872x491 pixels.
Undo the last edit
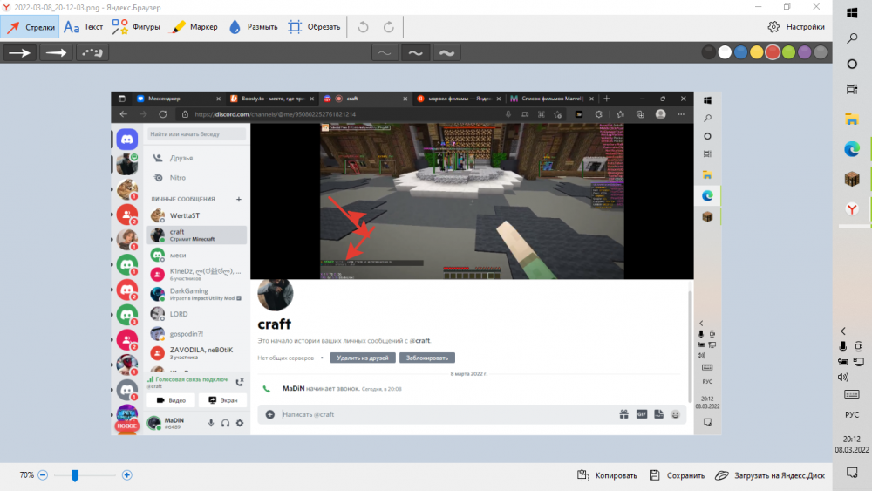click(x=363, y=27)
